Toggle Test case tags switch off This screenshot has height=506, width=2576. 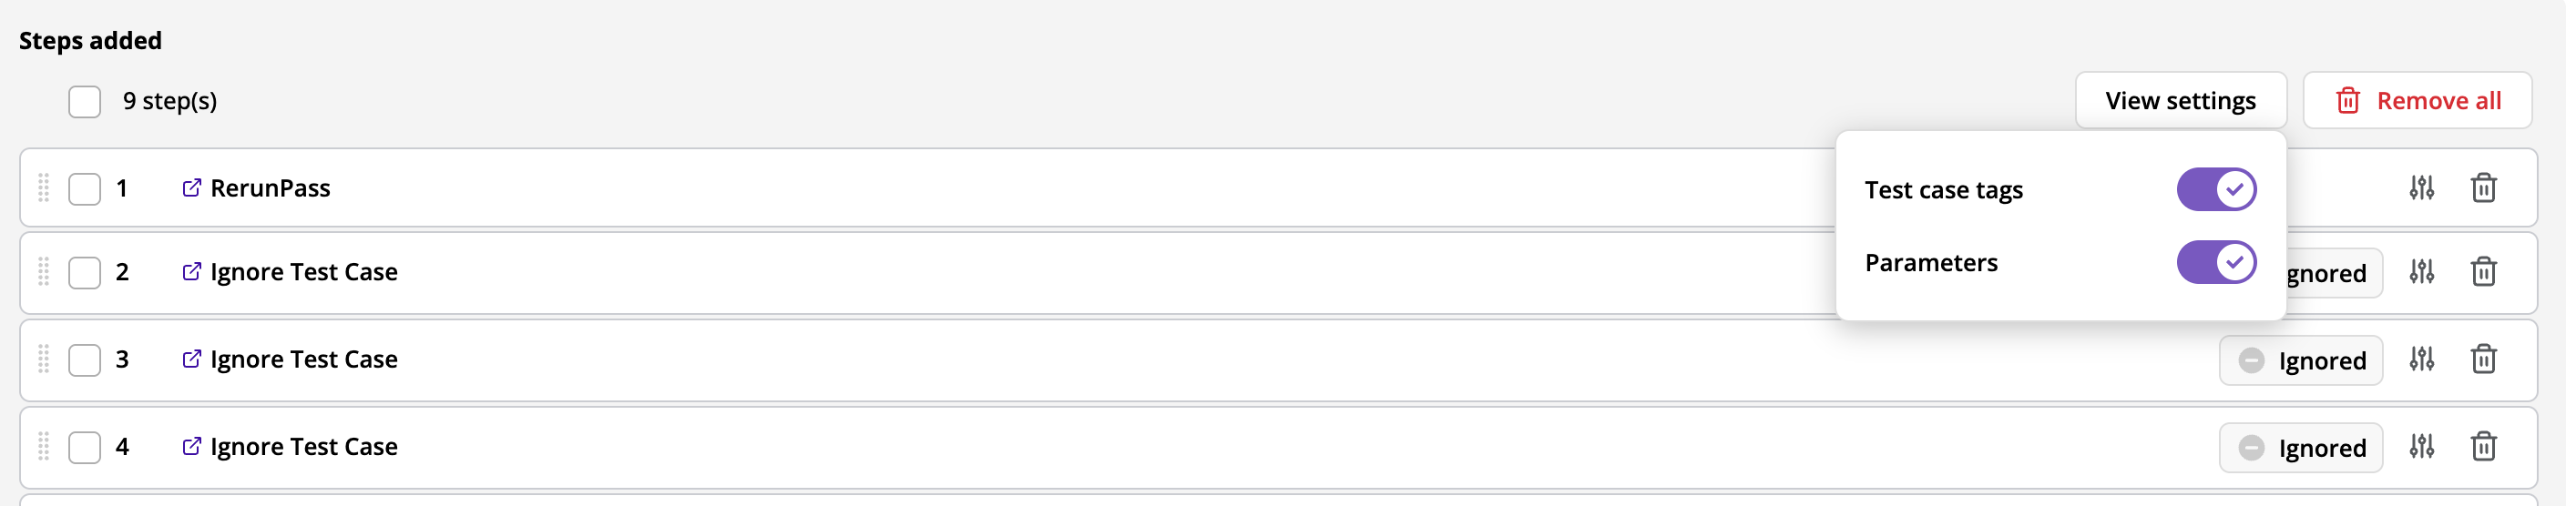click(2216, 189)
